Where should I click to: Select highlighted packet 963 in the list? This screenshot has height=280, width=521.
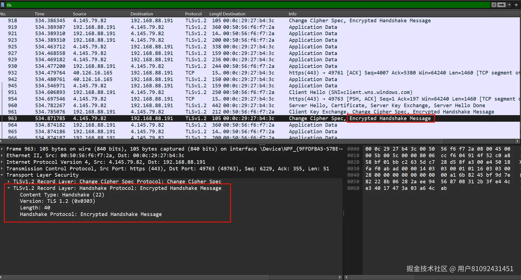tap(260, 118)
